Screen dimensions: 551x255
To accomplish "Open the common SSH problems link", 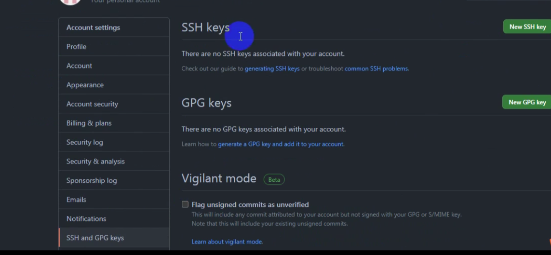I will pyautogui.click(x=376, y=68).
